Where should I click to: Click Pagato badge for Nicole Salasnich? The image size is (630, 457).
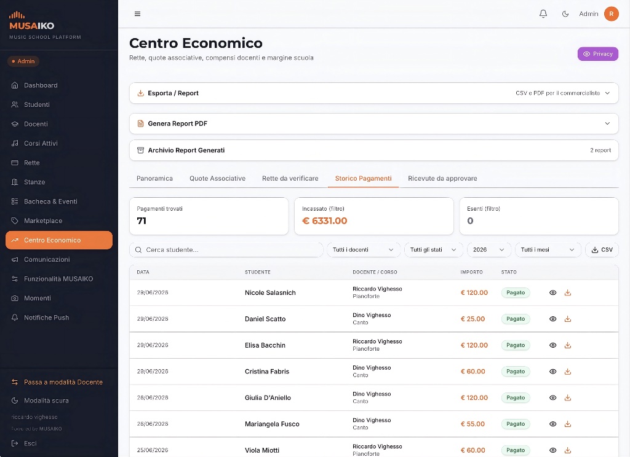point(516,292)
